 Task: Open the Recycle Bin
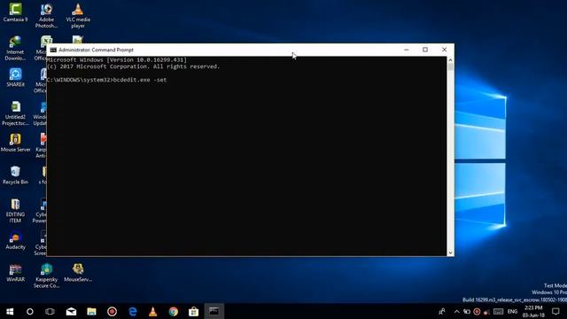[15, 175]
